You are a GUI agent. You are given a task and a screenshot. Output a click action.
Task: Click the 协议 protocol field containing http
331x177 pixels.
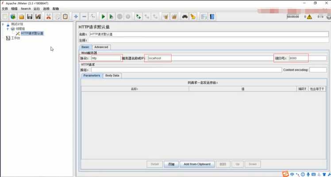pyautogui.click(x=106, y=58)
